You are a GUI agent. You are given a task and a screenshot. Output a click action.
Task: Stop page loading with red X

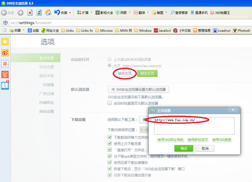(x=30, y=13)
